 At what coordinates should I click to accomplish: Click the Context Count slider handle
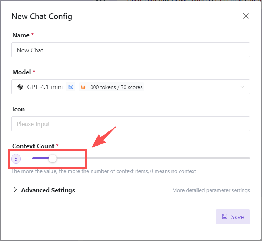coord(52,159)
